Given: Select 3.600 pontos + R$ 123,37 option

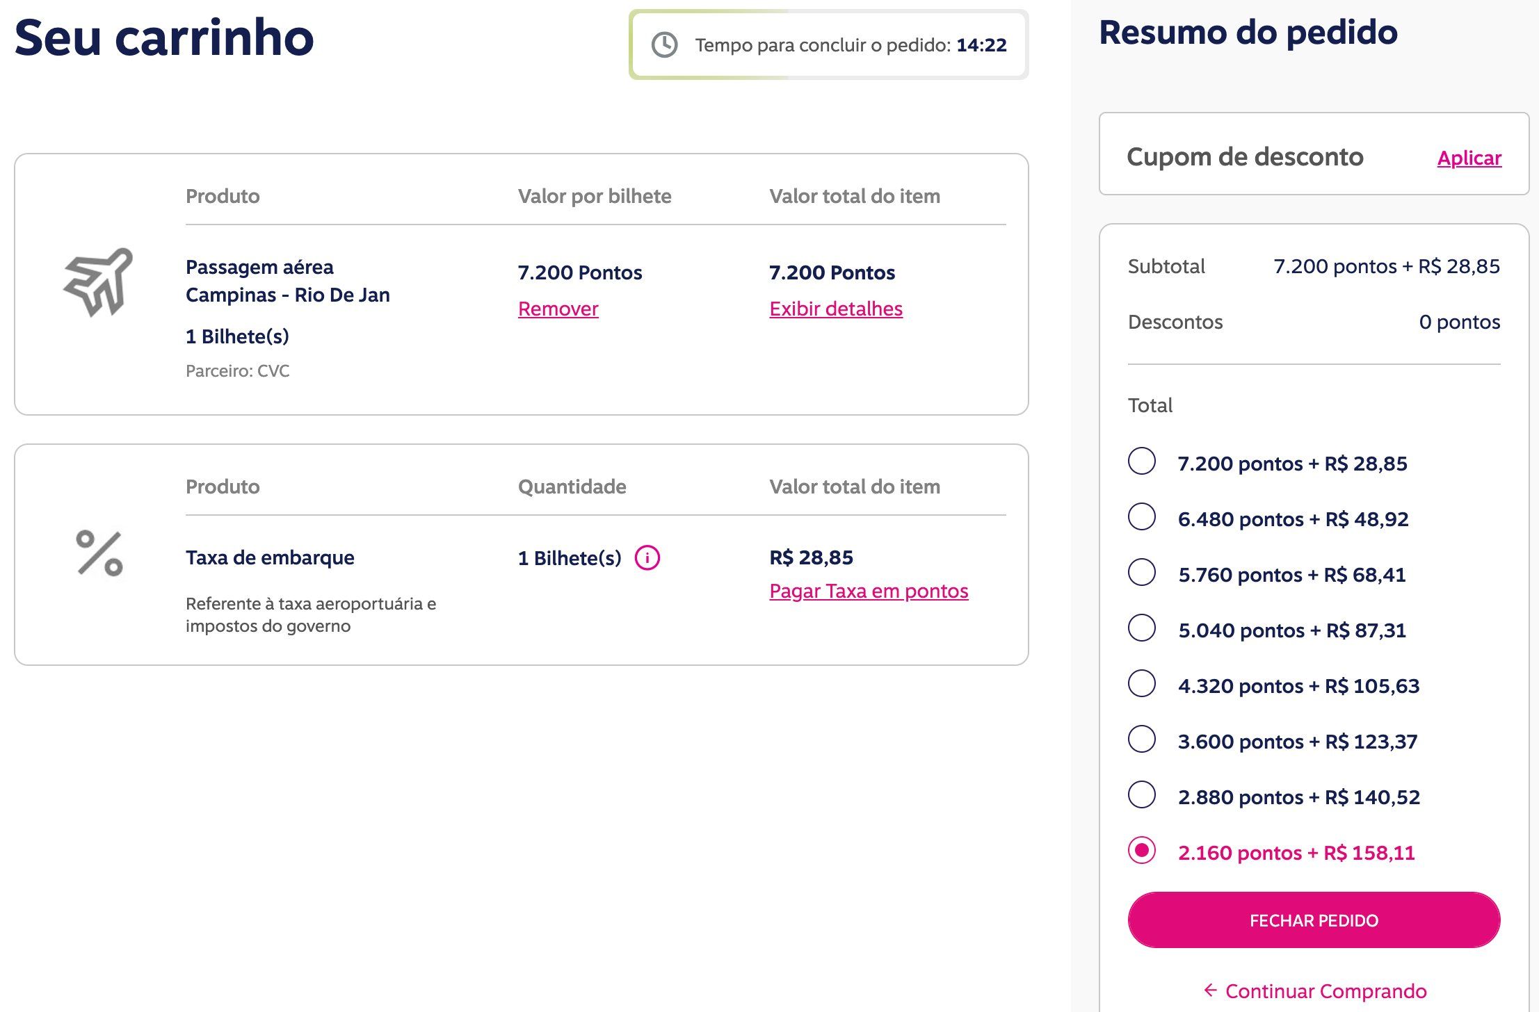Looking at the screenshot, I should (x=1142, y=740).
